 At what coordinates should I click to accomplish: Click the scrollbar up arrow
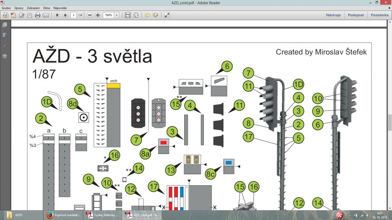(390, 22)
